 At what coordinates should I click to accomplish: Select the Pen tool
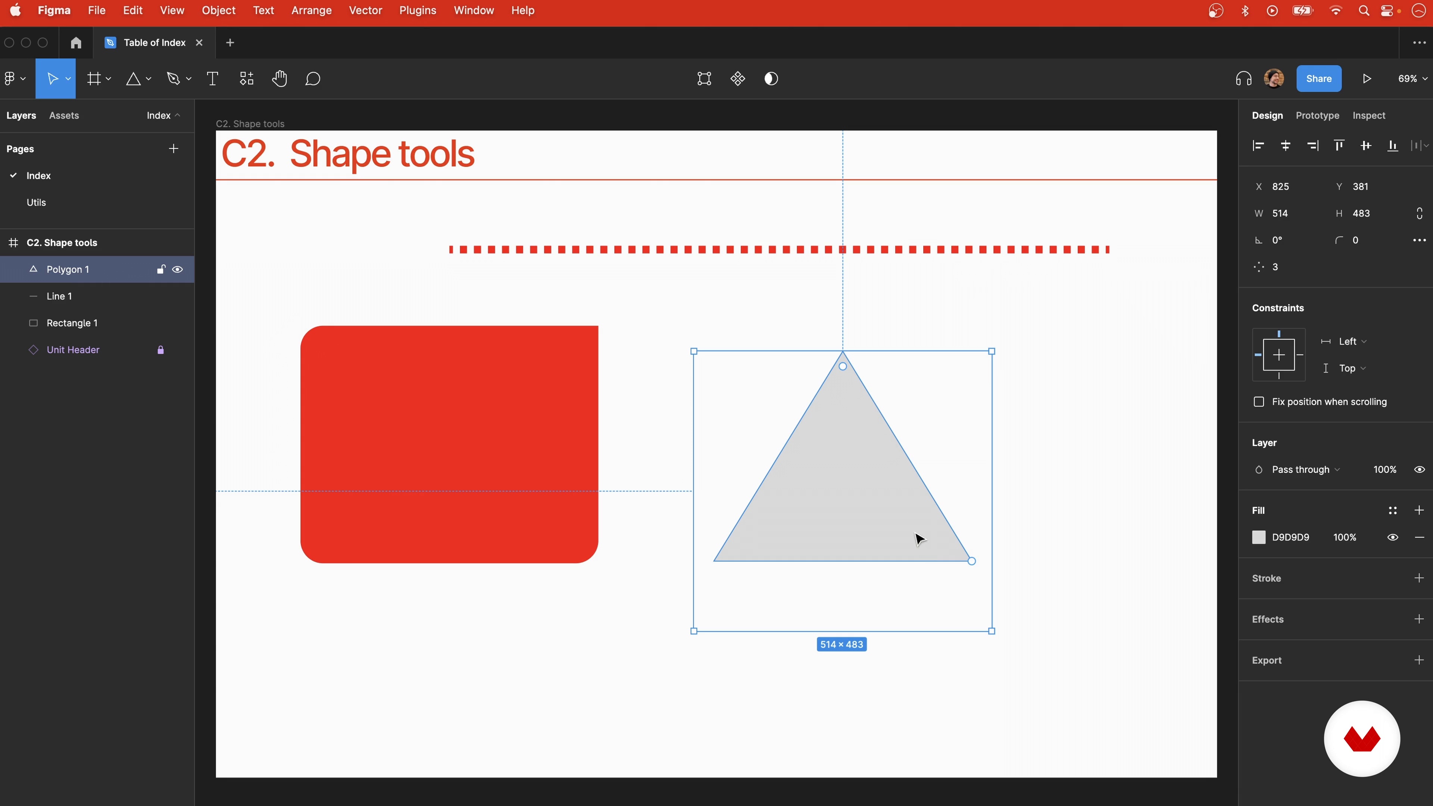pos(174,78)
